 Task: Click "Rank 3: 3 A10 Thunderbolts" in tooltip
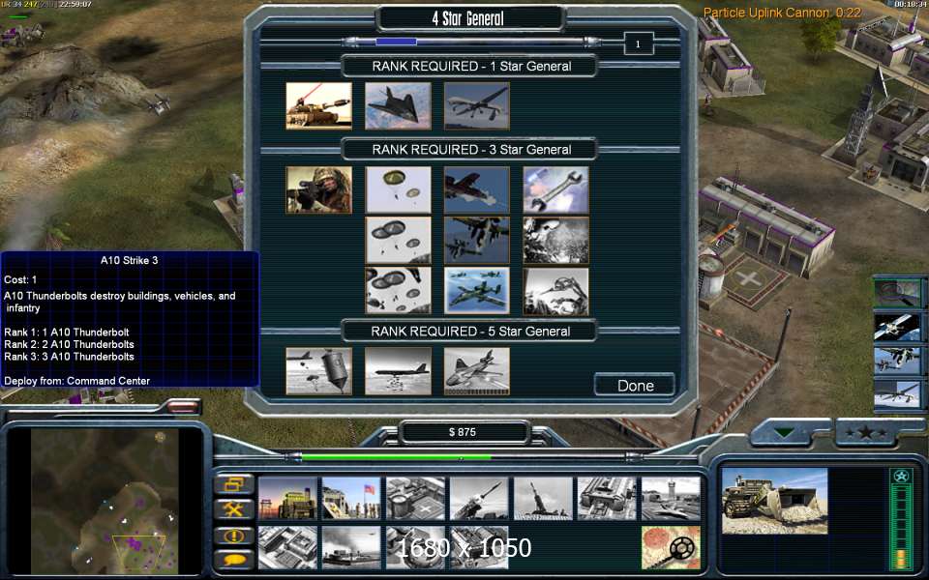(69, 357)
